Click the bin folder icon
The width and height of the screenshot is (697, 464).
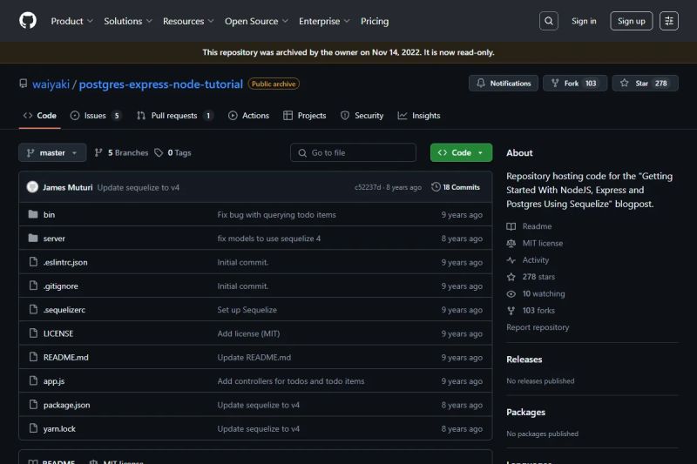tap(33, 214)
